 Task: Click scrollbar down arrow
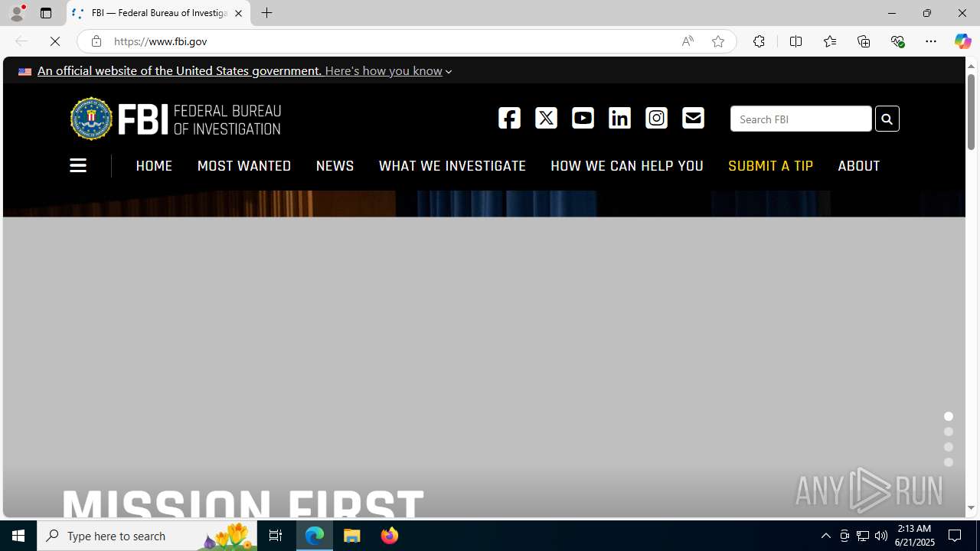tap(971, 508)
